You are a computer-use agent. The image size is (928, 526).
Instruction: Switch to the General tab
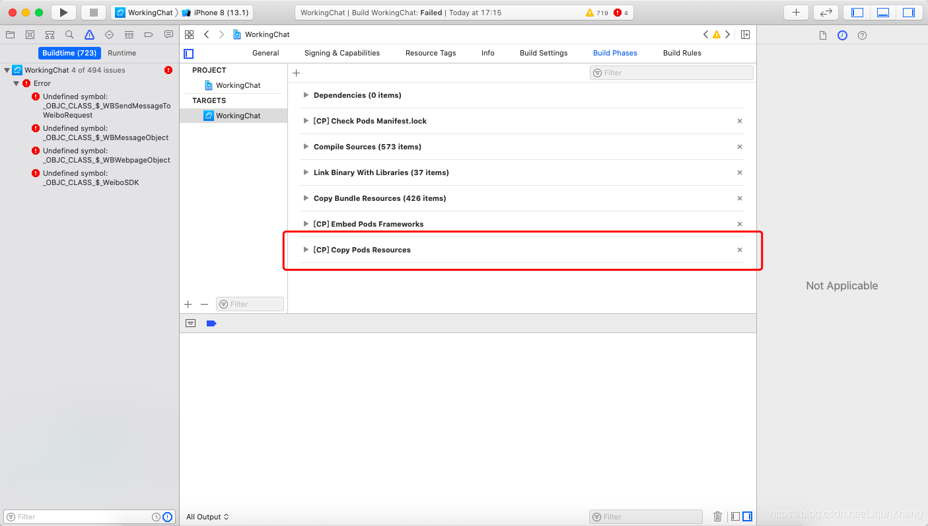pyautogui.click(x=266, y=53)
